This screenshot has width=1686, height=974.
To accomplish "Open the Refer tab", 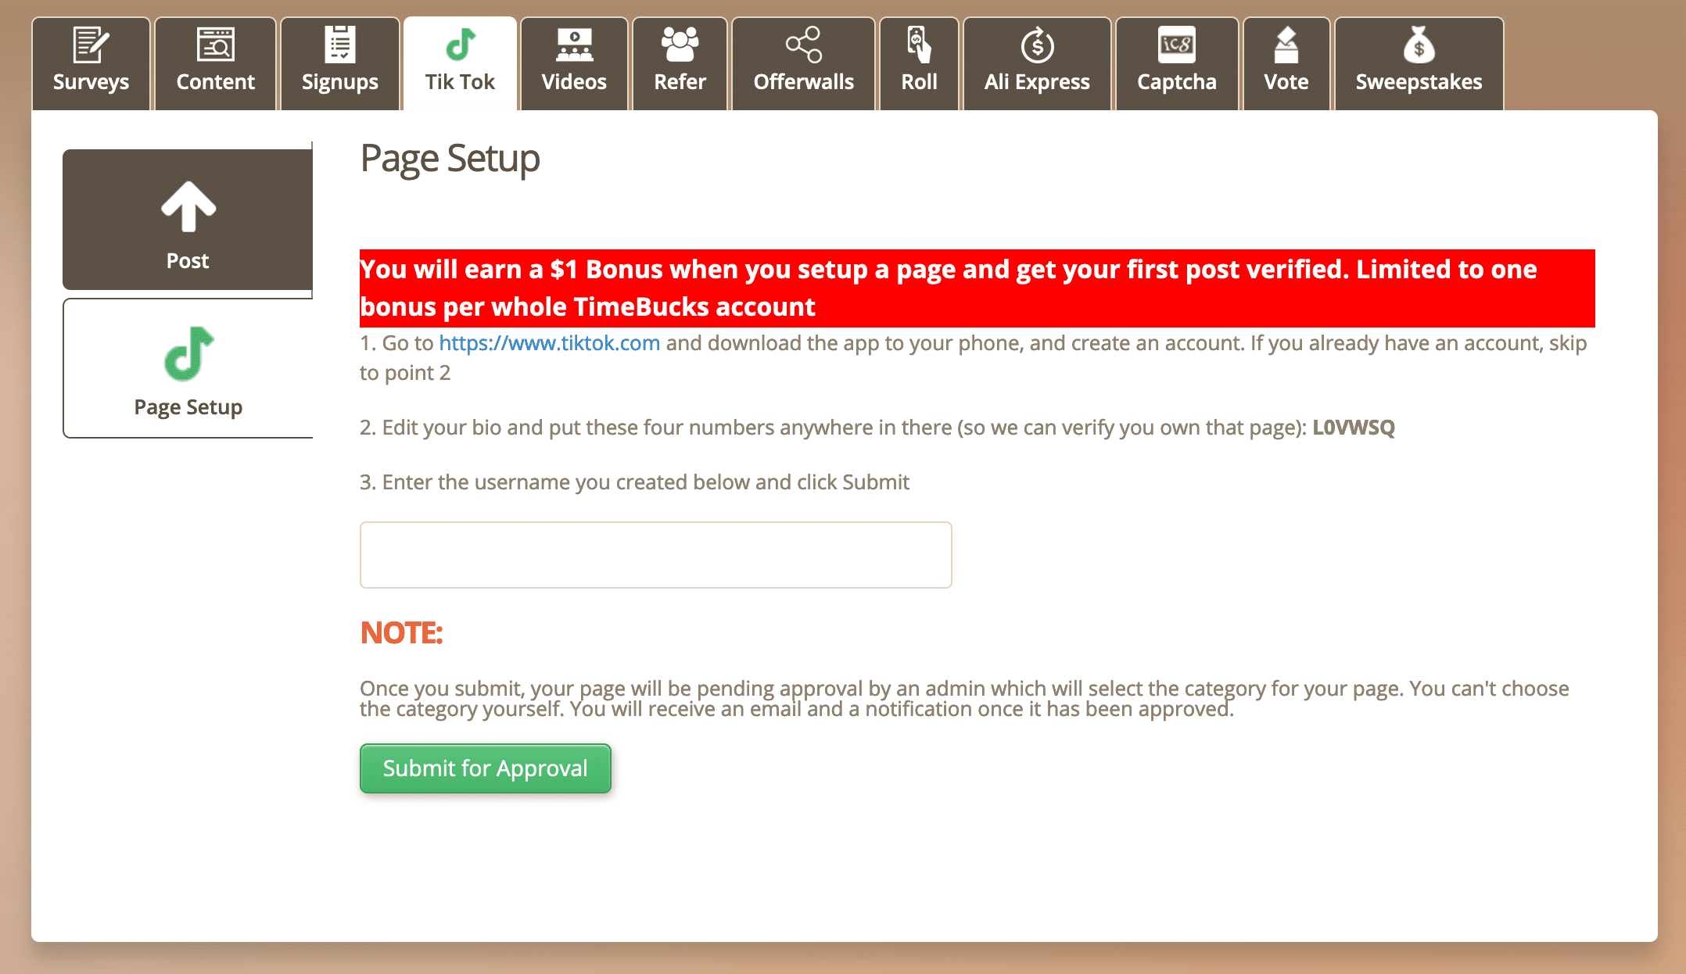I will pyautogui.click(x=680, y=64).
